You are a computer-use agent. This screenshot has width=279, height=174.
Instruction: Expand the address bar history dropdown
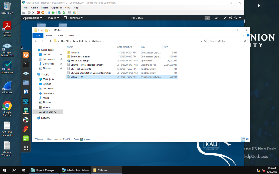tap(201, 41)
